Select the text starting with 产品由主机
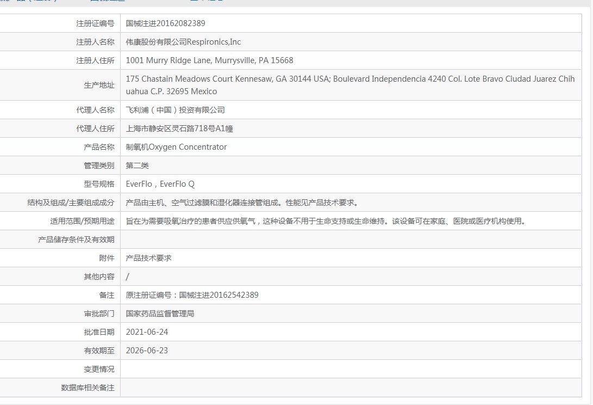593x405 pixels. (x=242, y=202)
